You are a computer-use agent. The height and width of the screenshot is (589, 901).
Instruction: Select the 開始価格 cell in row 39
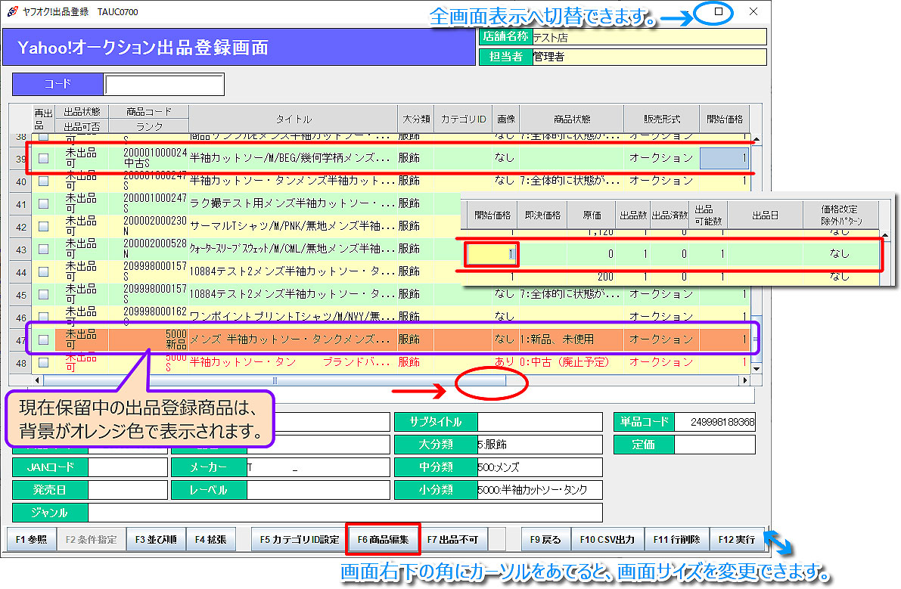click(x=724, y=159)
